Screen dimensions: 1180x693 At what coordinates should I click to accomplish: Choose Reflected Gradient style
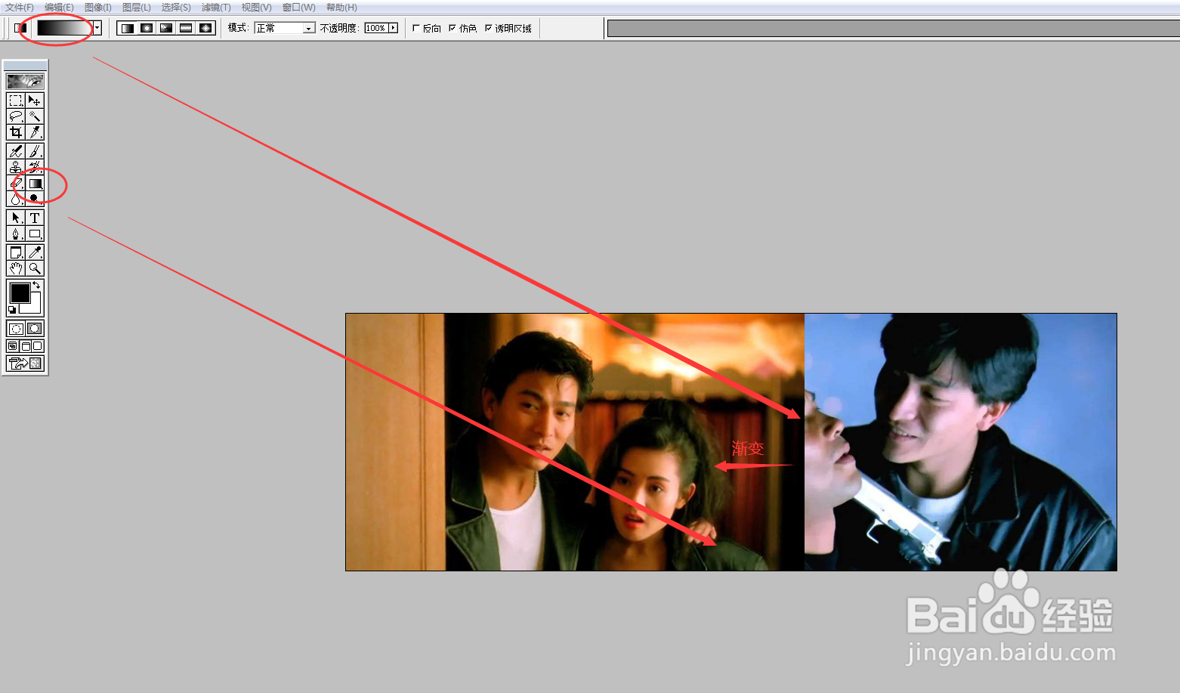tap(186, 28)
